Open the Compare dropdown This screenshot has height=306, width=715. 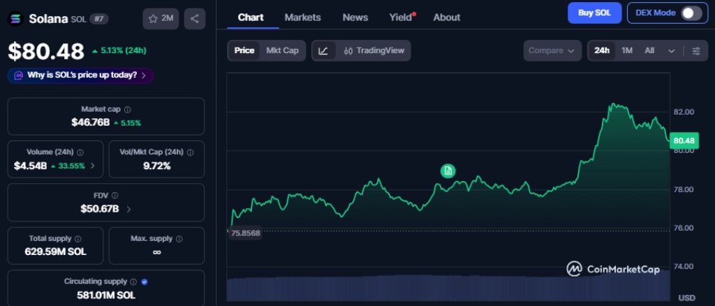coord(552,50)
